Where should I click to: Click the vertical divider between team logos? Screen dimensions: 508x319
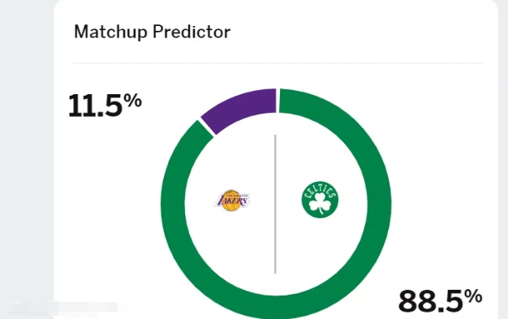(275, 205)
